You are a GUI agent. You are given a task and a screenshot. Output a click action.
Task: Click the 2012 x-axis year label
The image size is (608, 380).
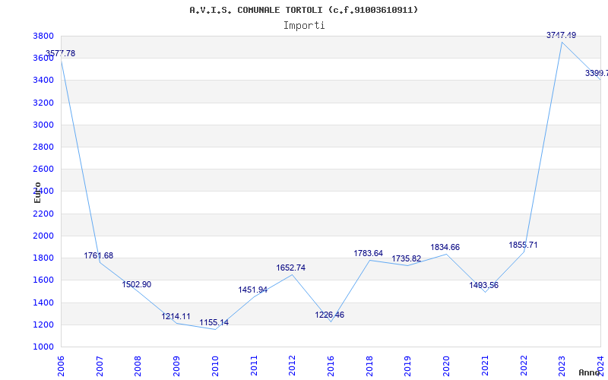(293, 366)
